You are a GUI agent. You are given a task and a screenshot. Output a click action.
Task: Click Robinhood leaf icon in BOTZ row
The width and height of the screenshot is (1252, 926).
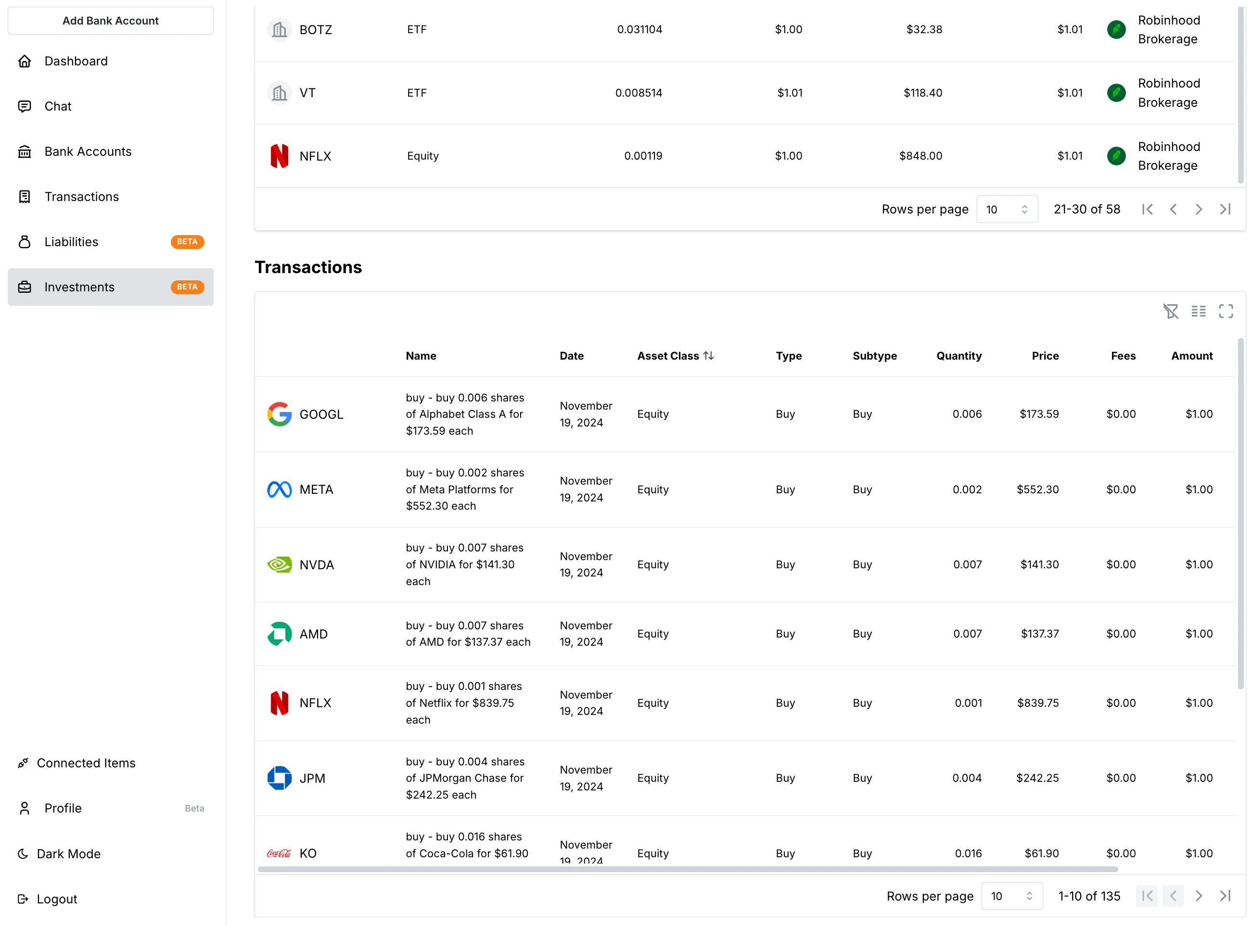(1117, 30)
